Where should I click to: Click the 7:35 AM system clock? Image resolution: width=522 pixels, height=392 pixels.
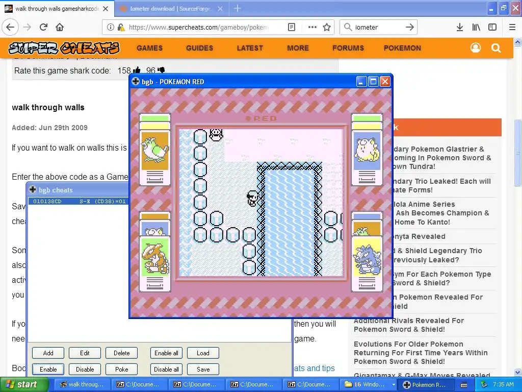pos(503,385)
